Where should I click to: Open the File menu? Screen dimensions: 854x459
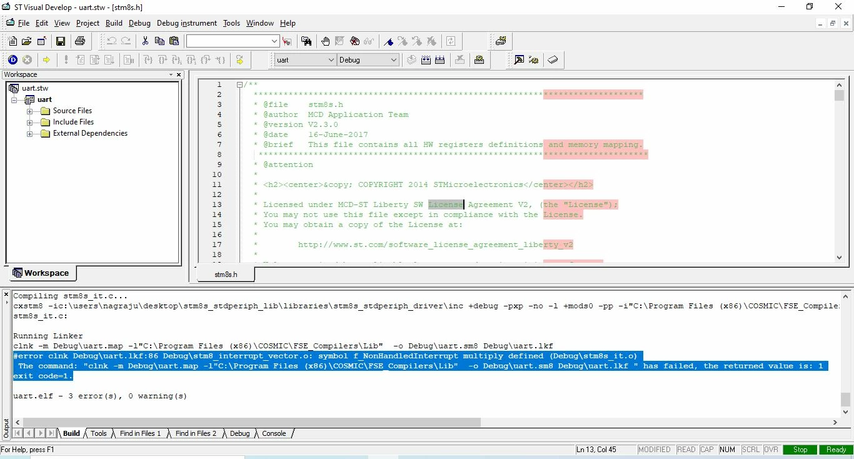click(x=24, y=23)
